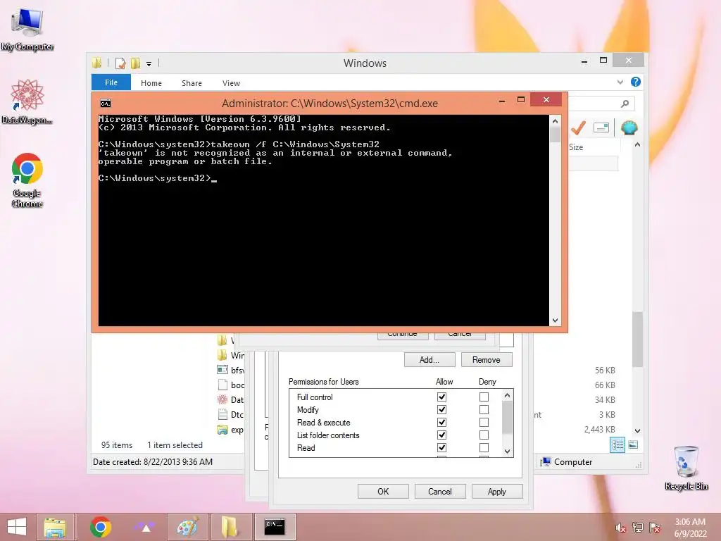Screen dimensions: 721x541
Task: Click Properties in Explorer quick access toolbar
Action: click(x=120, y=63)
